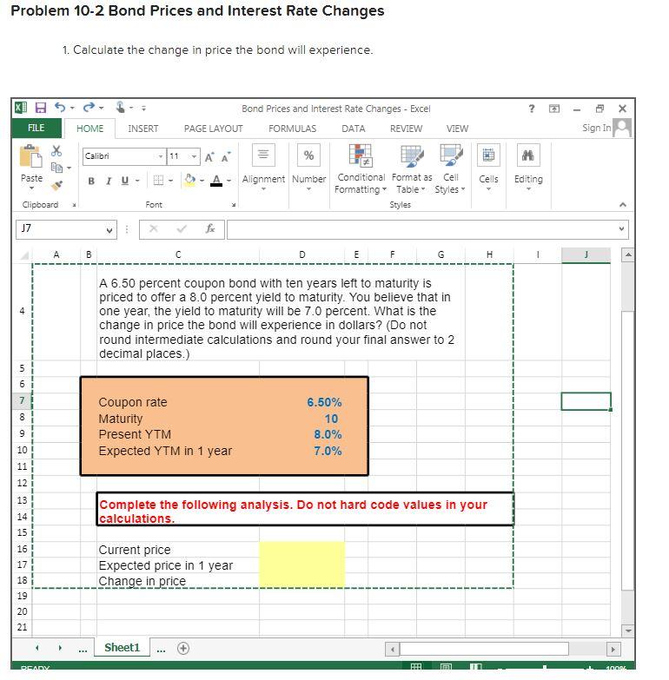
Task: Click the Insert Function fx icon
Action: [210, 228]
